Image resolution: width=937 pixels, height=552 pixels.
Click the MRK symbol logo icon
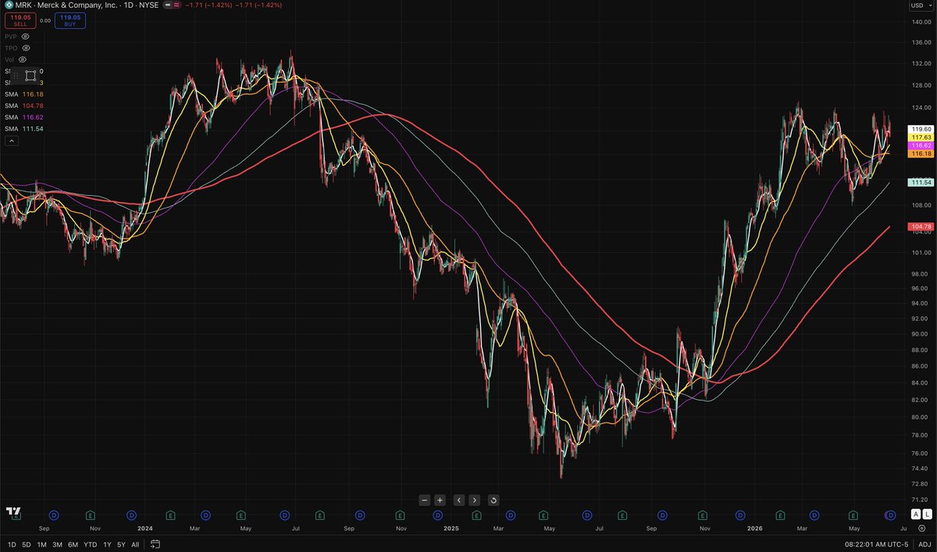pos(8,5)
